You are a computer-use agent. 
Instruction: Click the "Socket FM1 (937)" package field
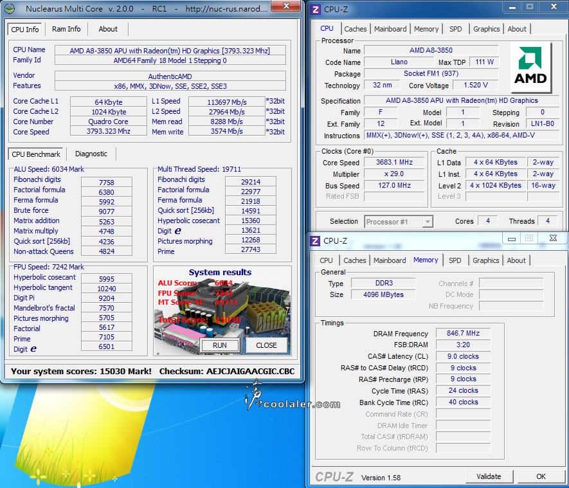pyautogui.click(x=431, y=73)
